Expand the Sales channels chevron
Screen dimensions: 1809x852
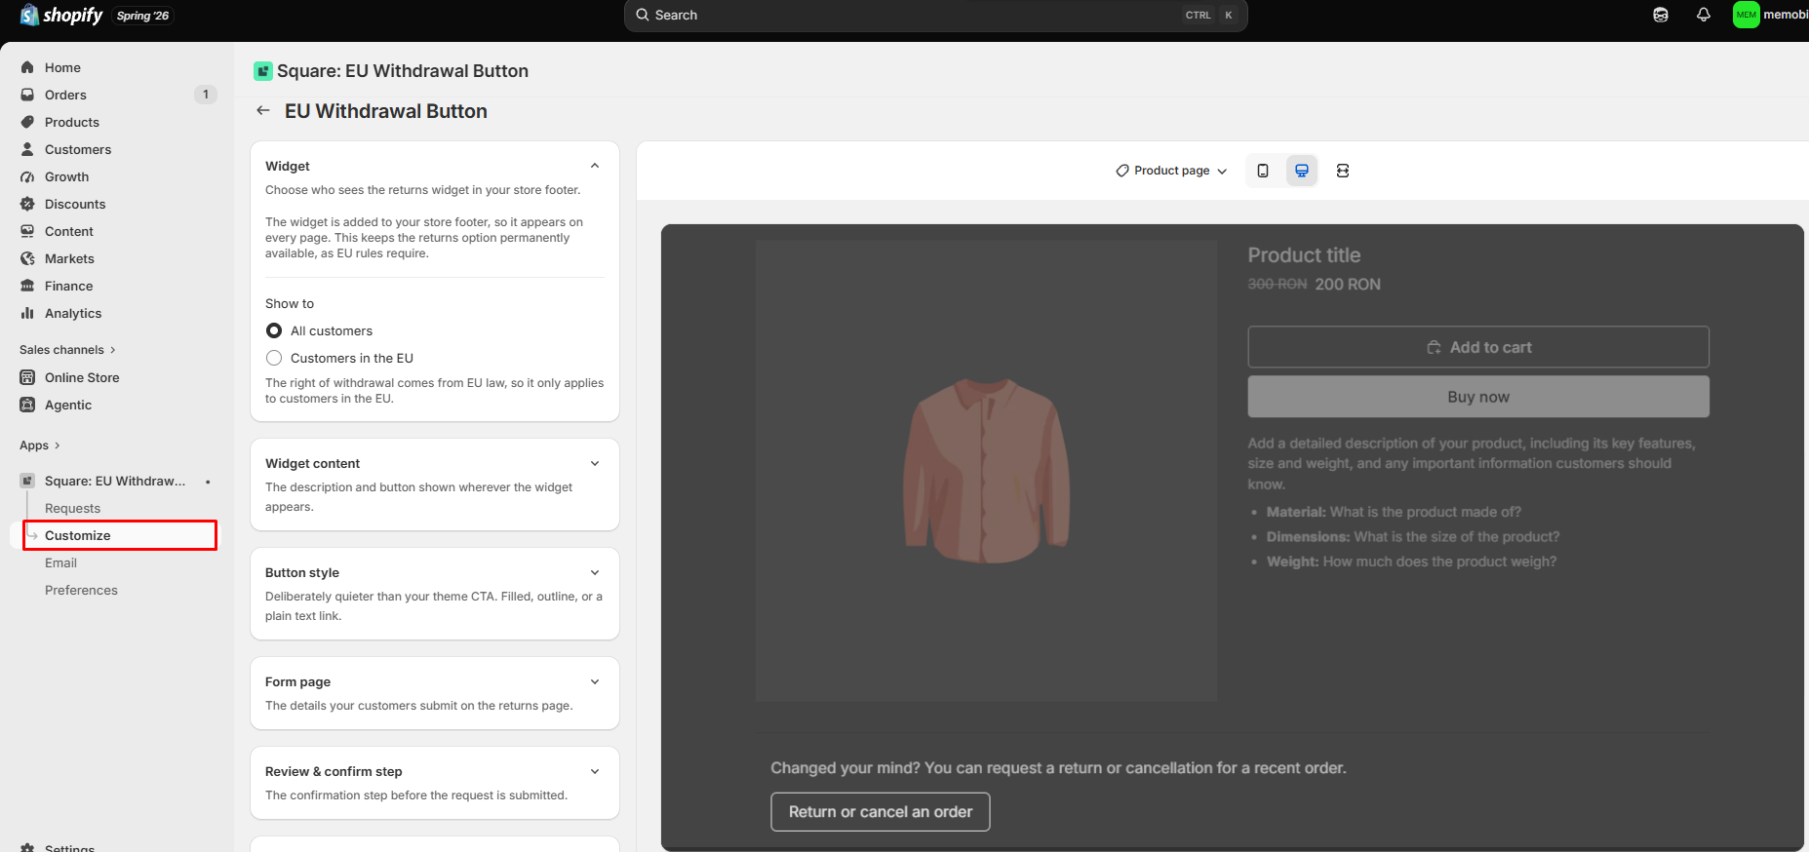click(113, 350)
